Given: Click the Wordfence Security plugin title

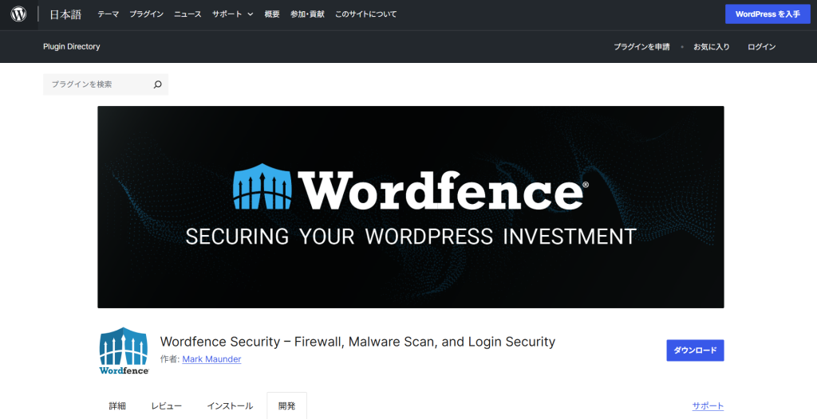Looking at the screenshot, I should [x=357, y=342].
